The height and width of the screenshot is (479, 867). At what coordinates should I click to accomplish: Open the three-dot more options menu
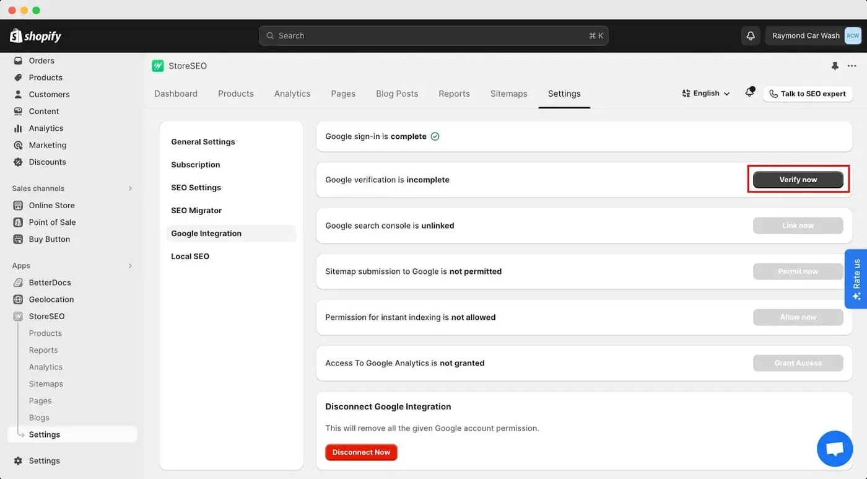[852, 66]
